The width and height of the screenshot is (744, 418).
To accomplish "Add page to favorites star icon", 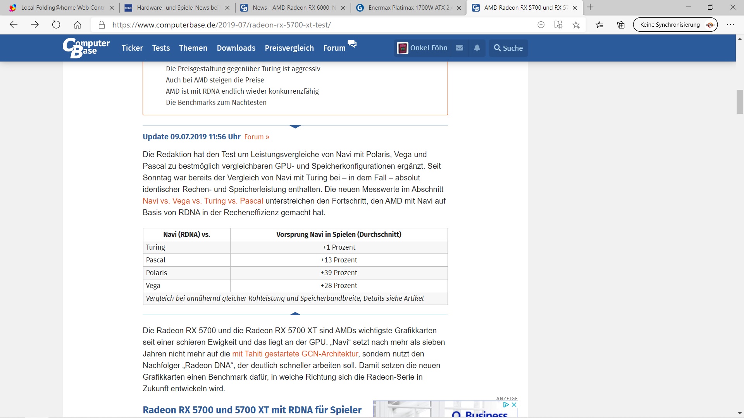I will pyautogui.click(x=576, y=25).
